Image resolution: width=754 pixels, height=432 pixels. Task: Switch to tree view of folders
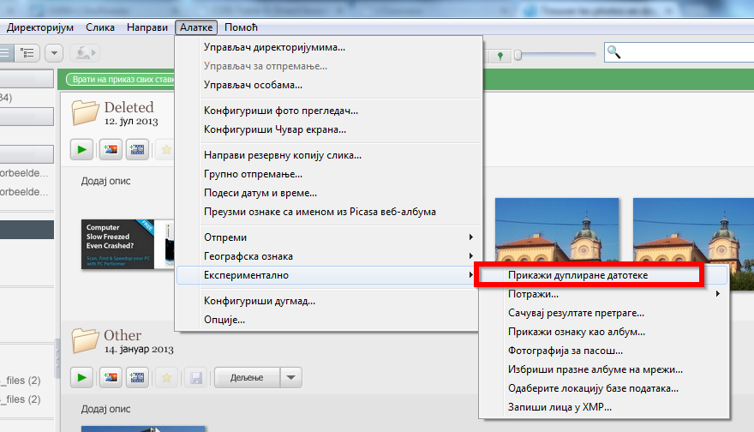(27, 52)
